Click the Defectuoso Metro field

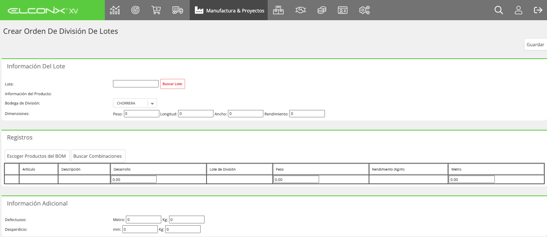143,220
